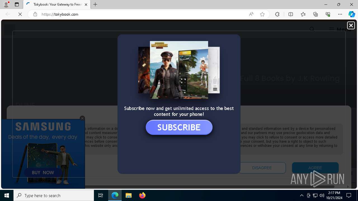Open the network status tray icon
This screenshot has height=201, width=358.
click(x=315, y=195)
